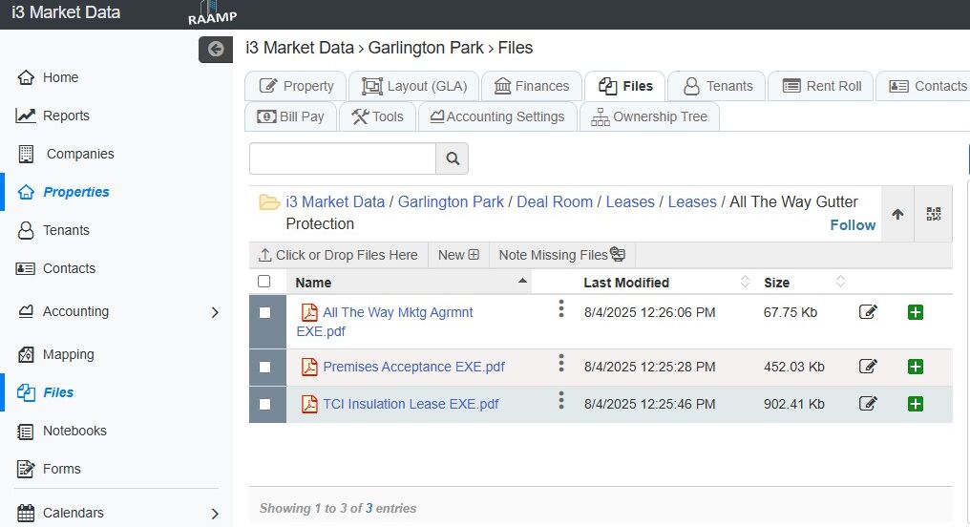The image size is (970, 527).
Task: Sort by Last Modified column
Action: (x=626, y=283)
